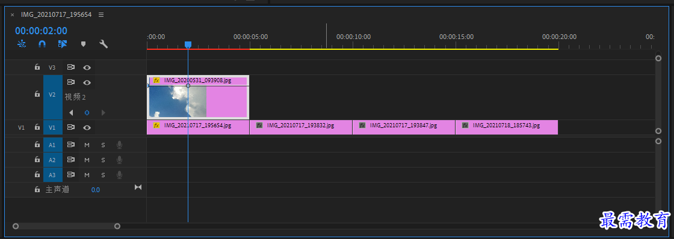Open Timeline Display Settings wrench

[x=104, y=44]
